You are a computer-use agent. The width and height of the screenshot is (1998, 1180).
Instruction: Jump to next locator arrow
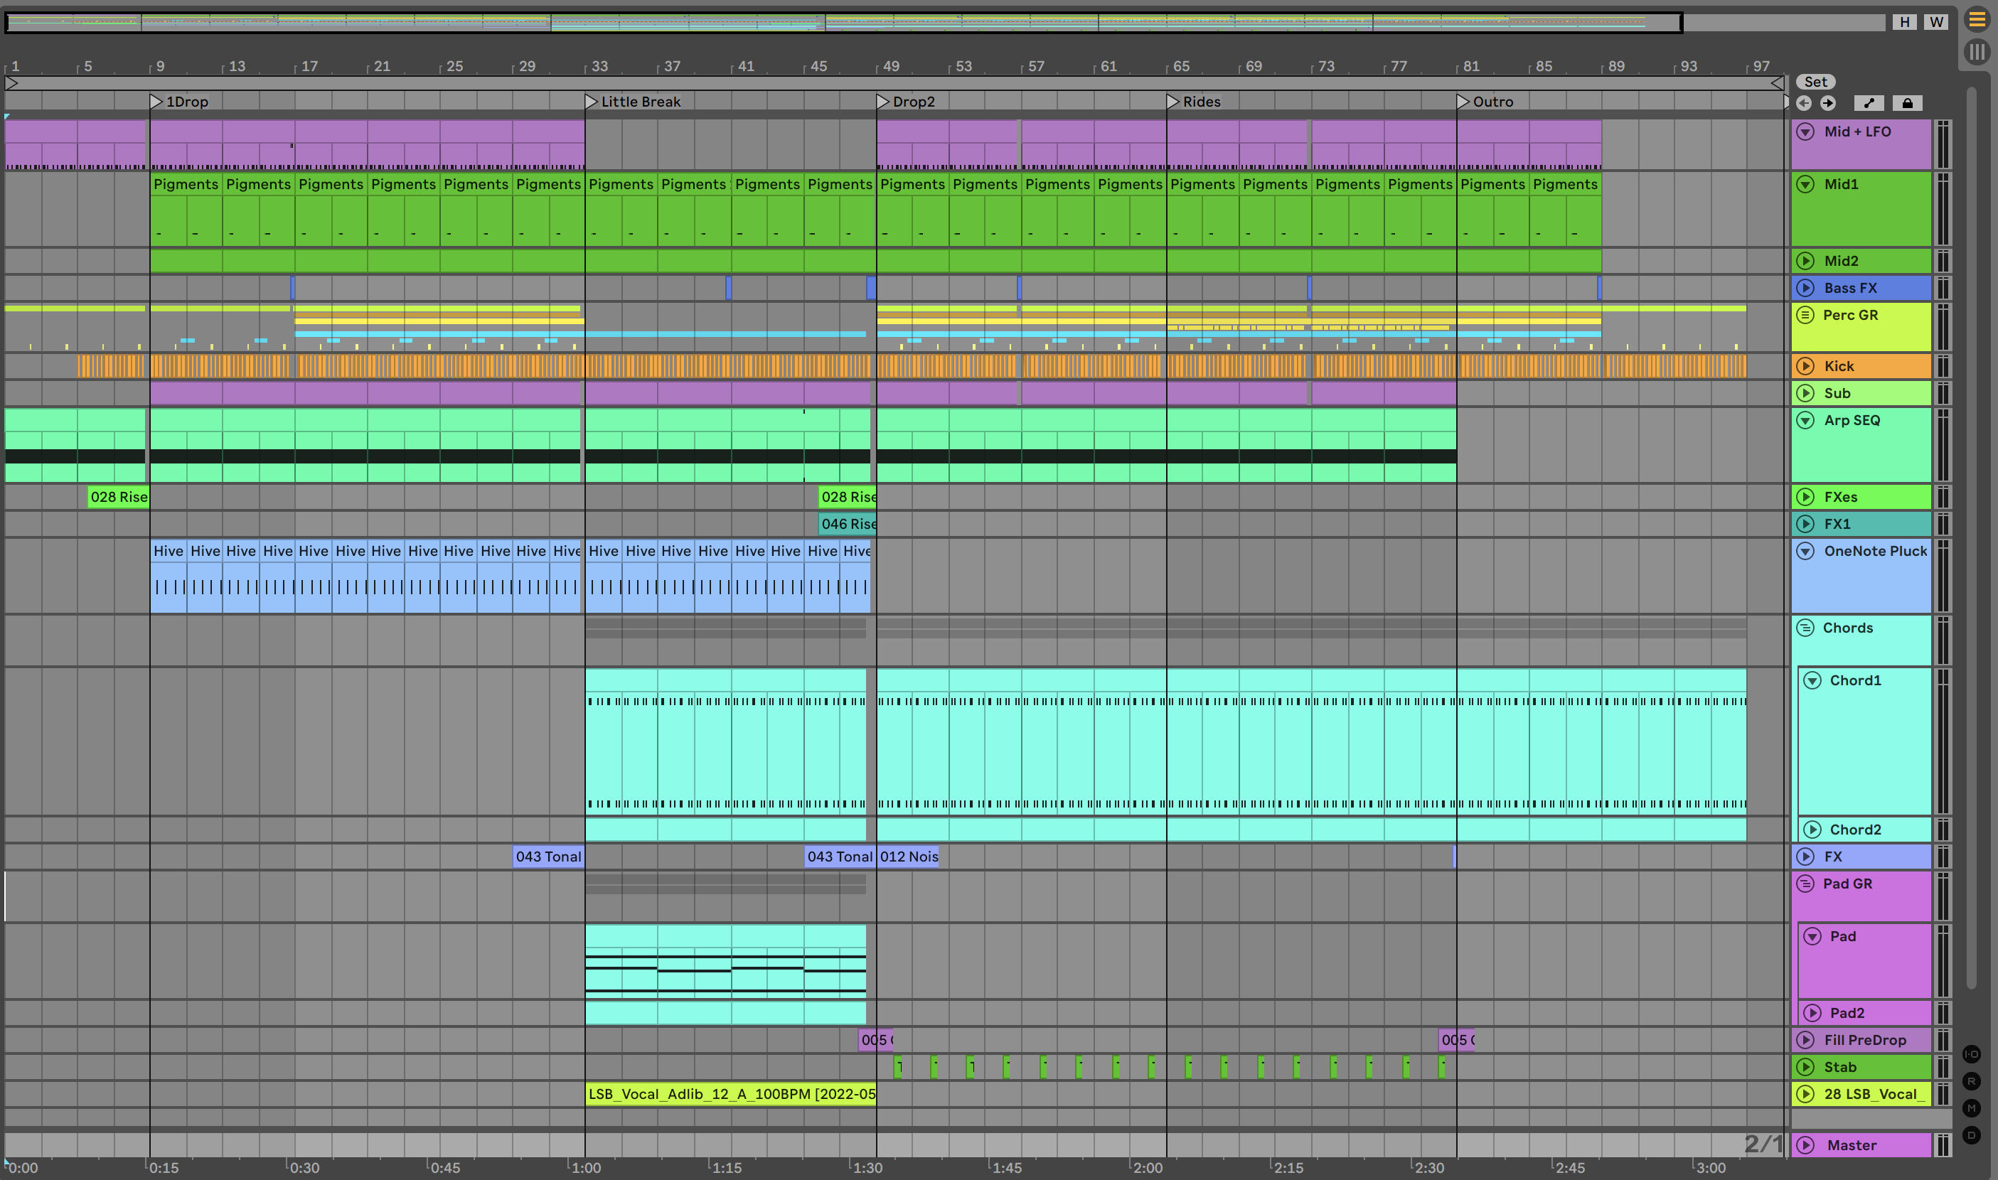point(1828,103)
